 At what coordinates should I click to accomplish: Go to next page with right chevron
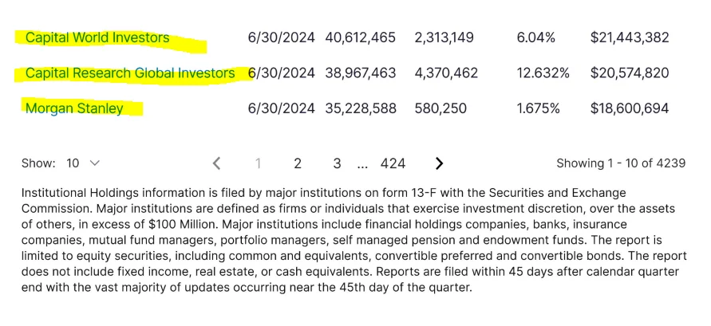439,163
